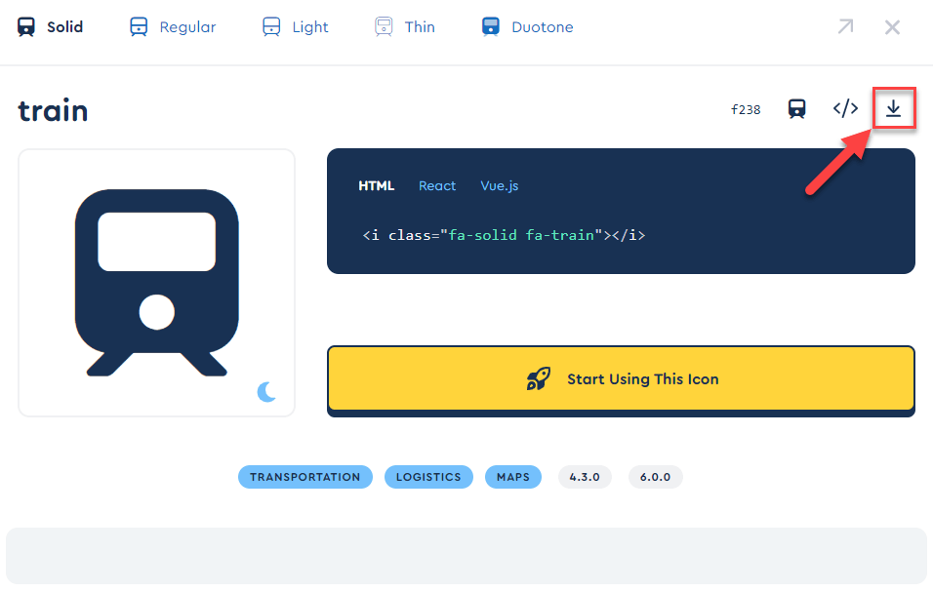
Task: Click the train glyph next to the unicode
Action: (x=796, y=109)
